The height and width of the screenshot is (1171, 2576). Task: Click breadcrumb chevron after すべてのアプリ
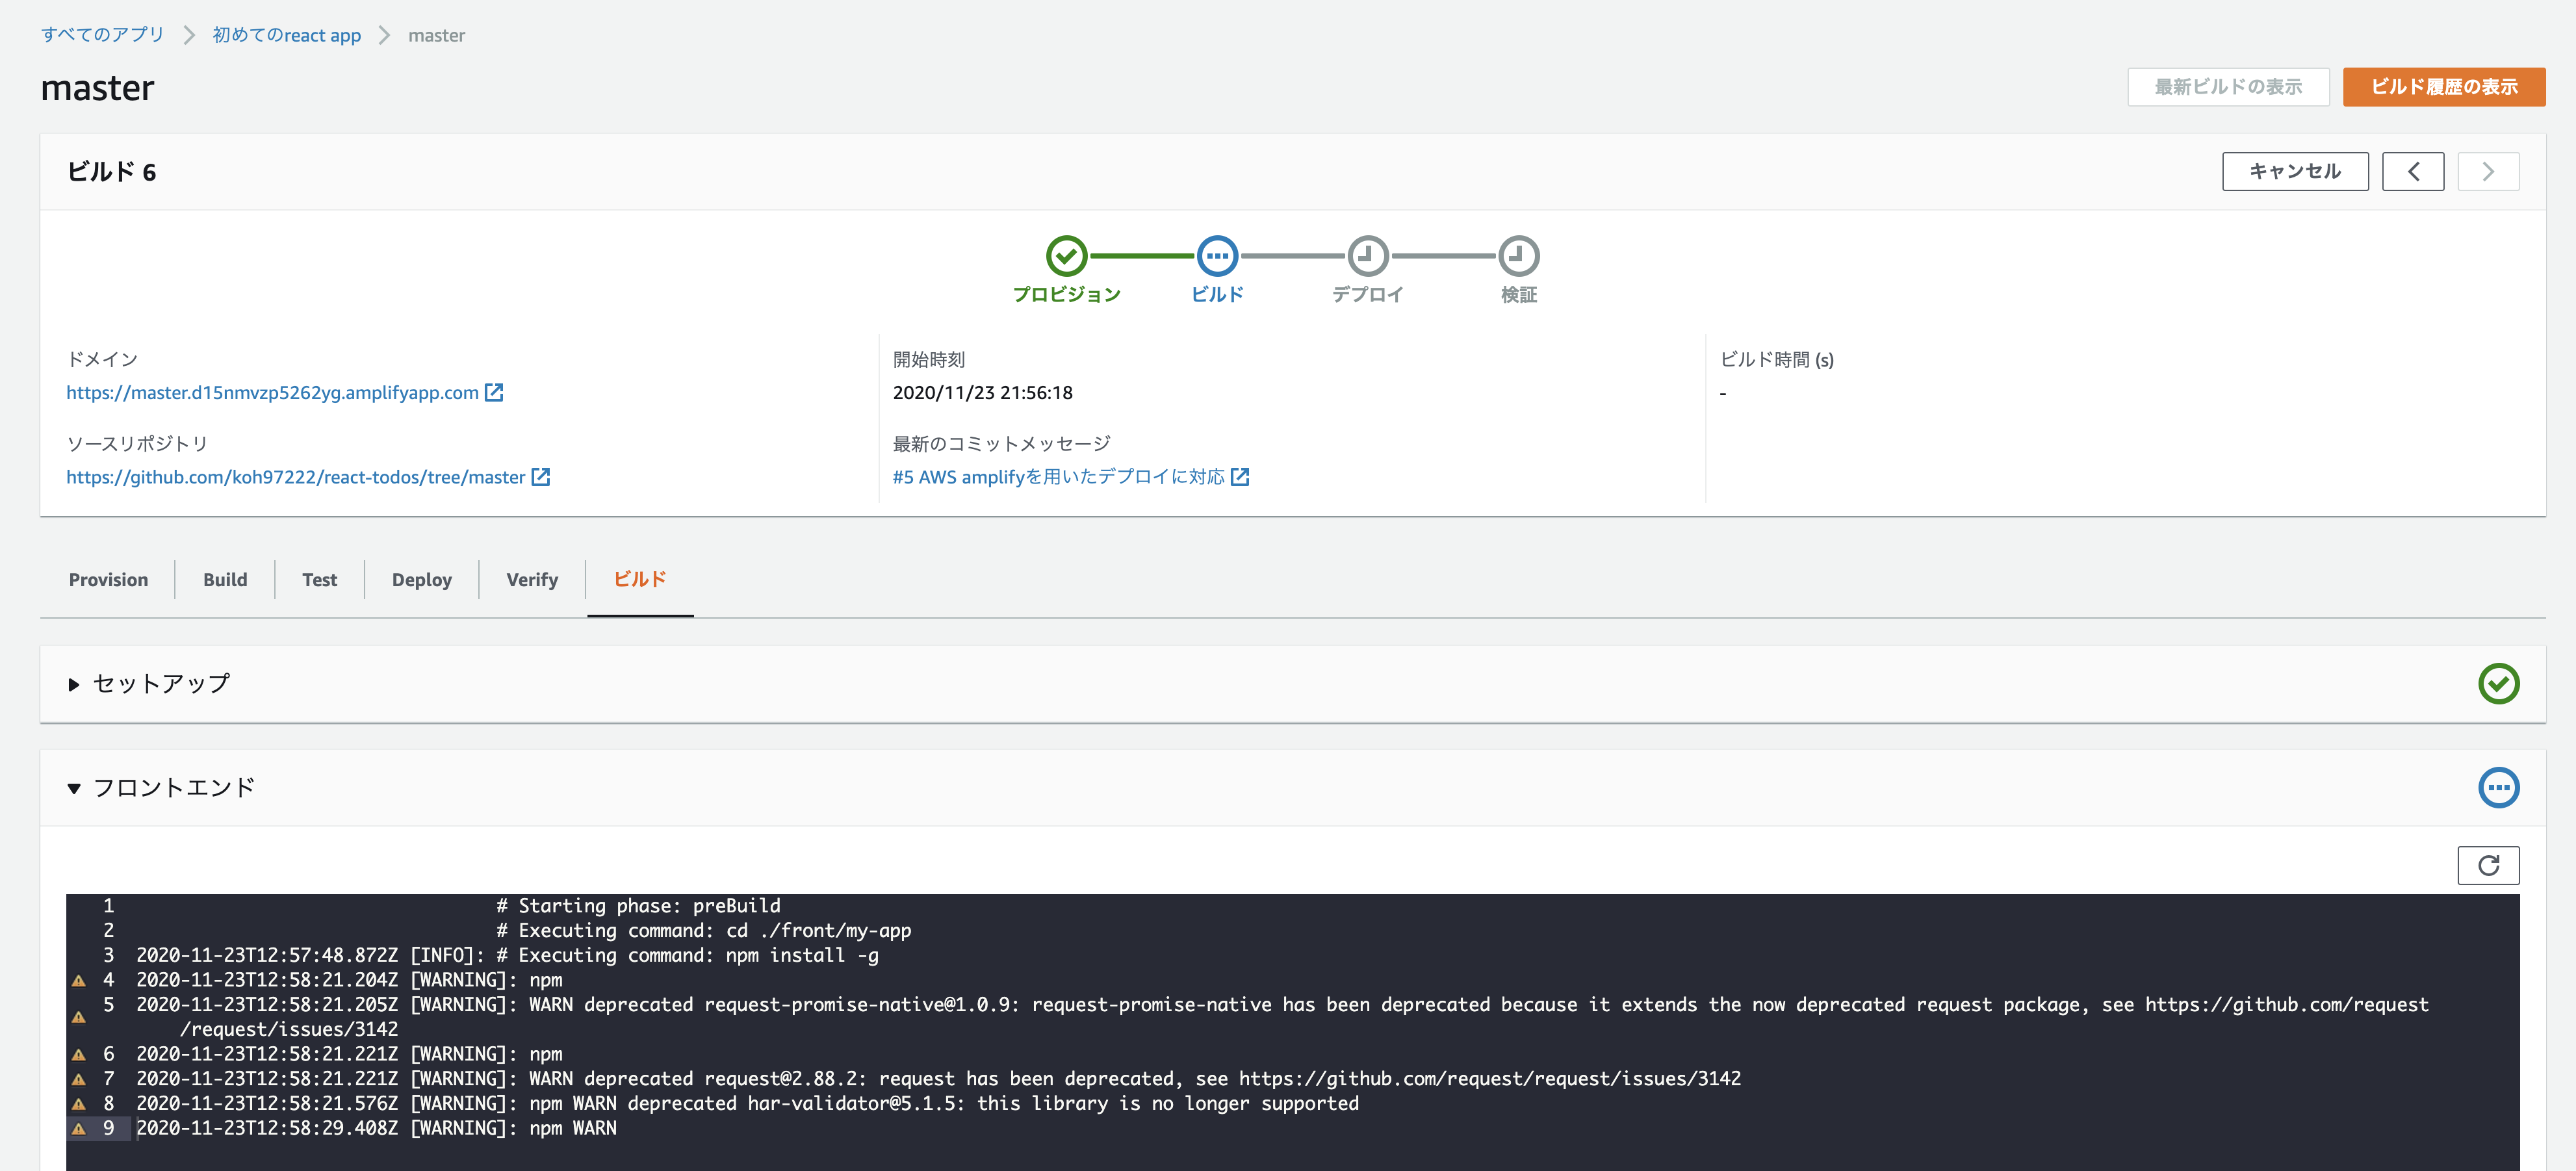pos(189,35)
